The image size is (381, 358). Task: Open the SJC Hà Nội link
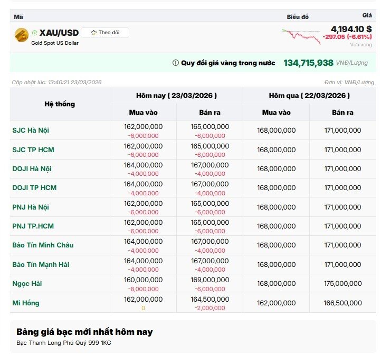click(31, 131)
